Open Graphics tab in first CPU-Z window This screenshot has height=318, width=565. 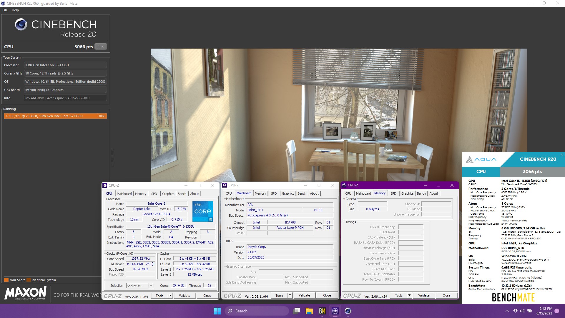coord(168,194)
